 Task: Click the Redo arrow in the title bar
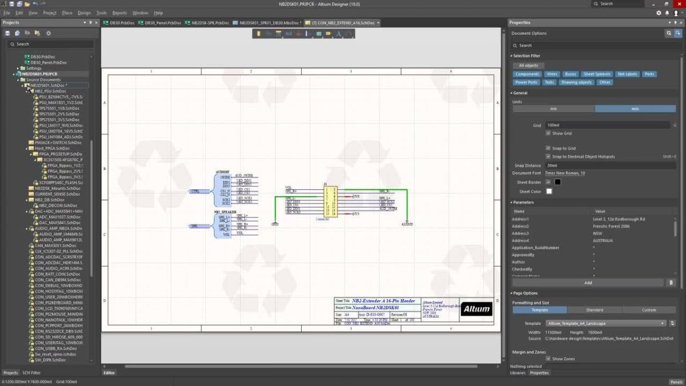44,3
